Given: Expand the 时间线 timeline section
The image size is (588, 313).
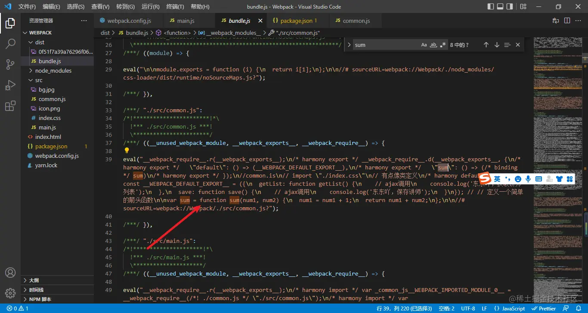Looking at the screenshot, I should (57, 290).
